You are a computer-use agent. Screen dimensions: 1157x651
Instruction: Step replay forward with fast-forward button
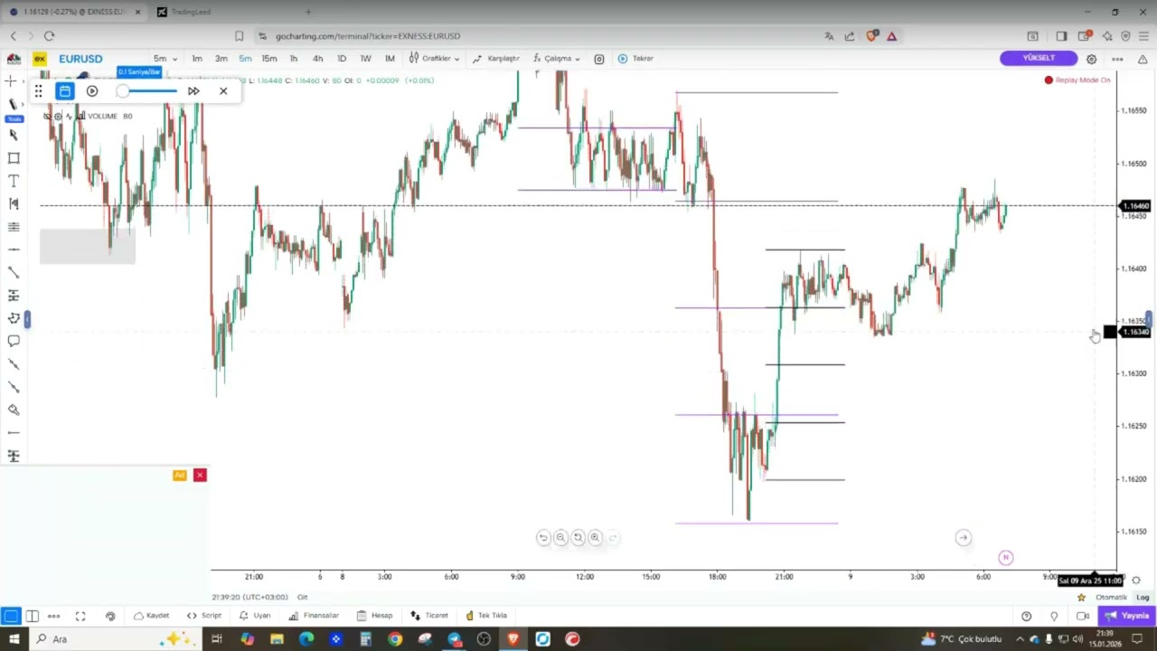(x=193, y=91)
